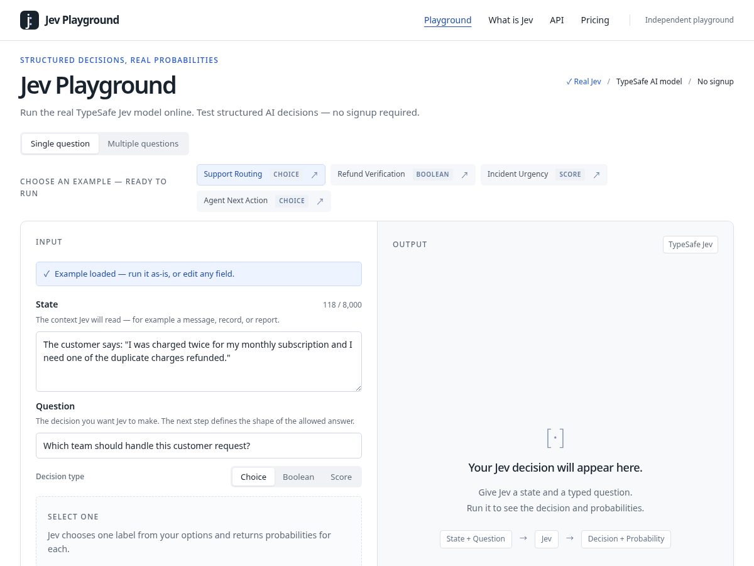Click into the State text area

click(199, 362)
